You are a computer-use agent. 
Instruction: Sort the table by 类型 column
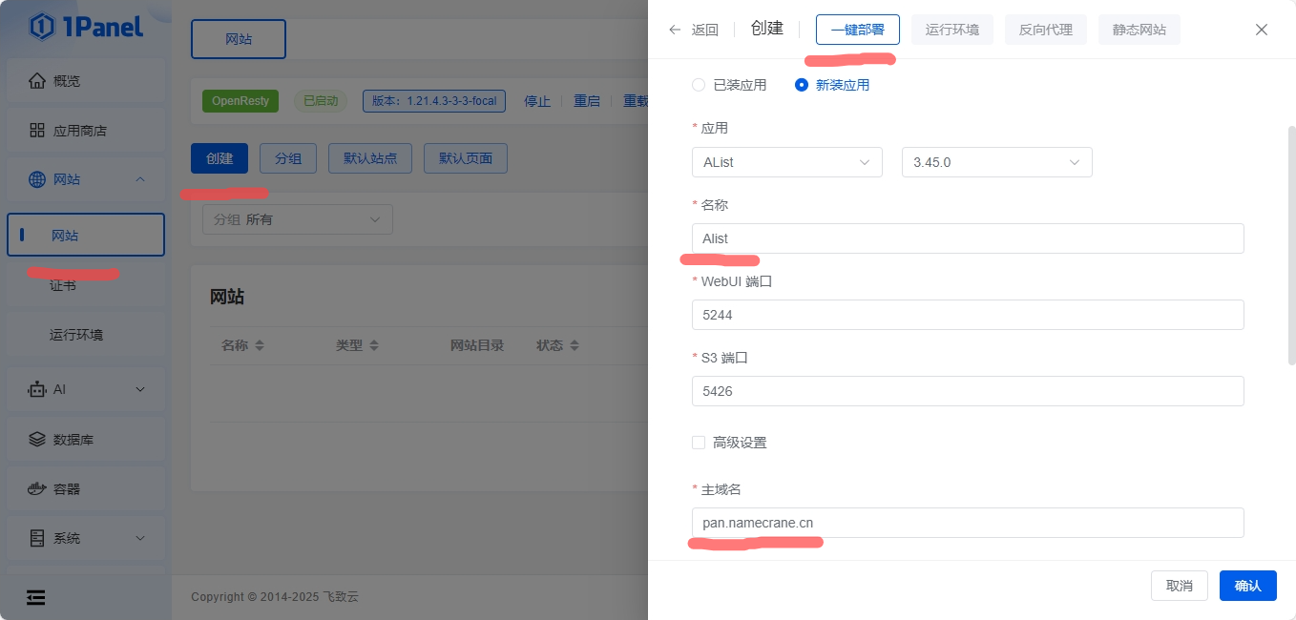point(373,345)
